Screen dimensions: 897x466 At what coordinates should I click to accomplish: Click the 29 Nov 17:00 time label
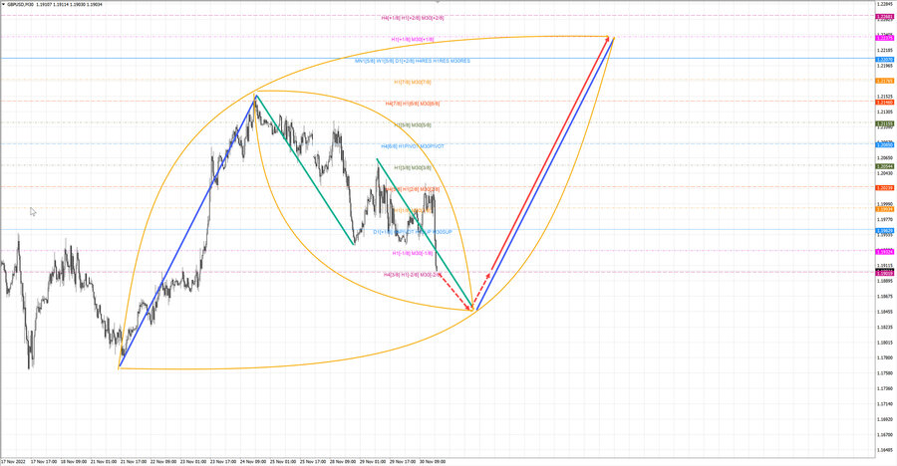point(402,461)
